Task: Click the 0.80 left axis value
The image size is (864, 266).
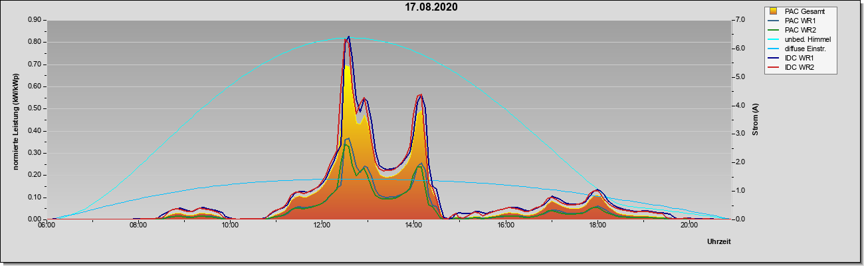Action: point(35,42)
